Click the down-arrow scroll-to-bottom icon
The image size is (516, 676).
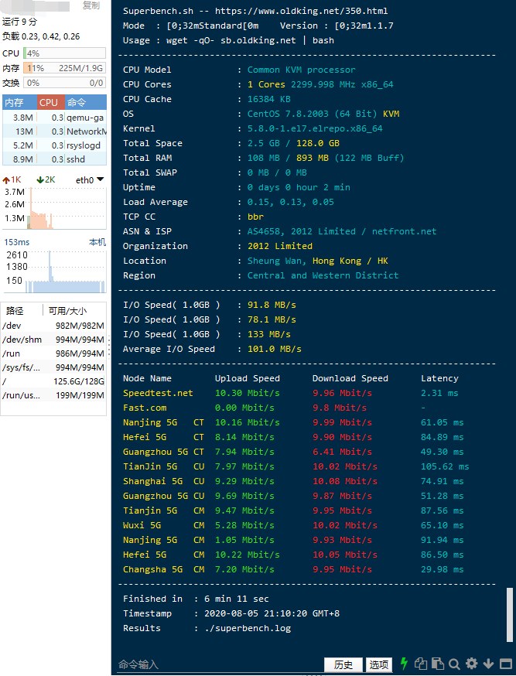pos(488,664)
